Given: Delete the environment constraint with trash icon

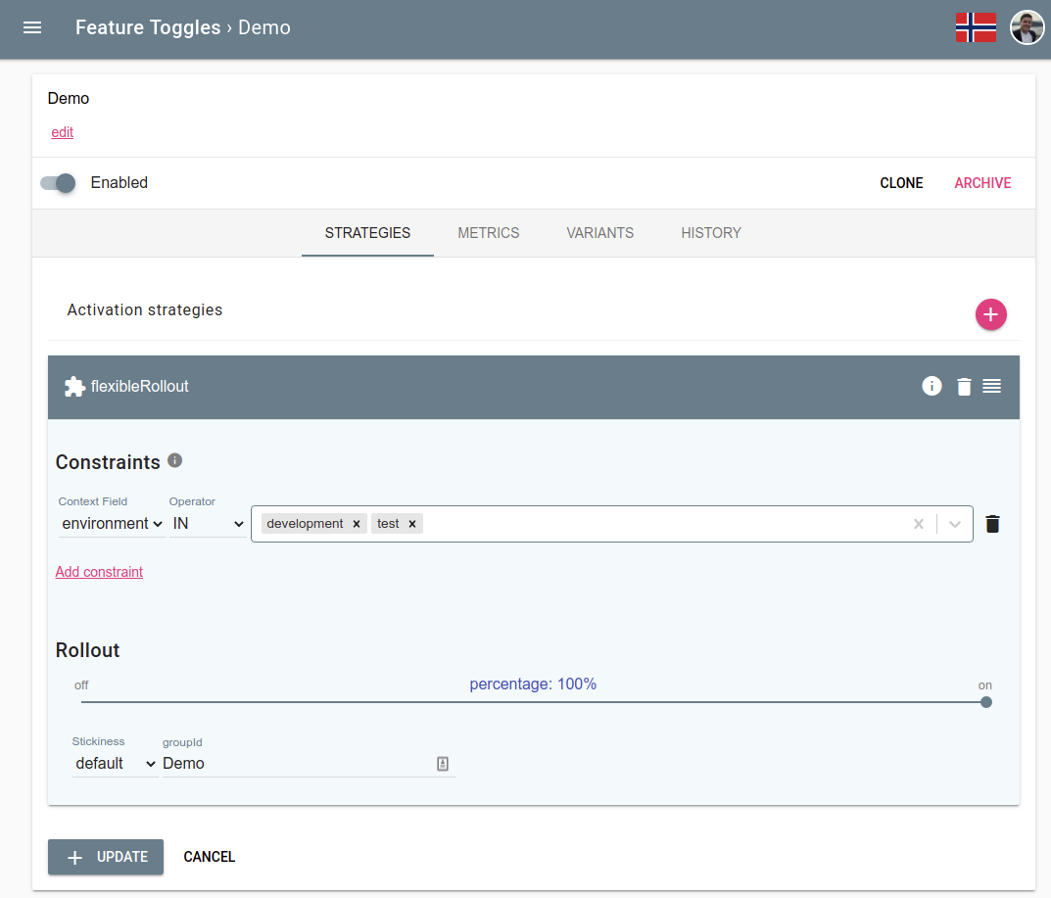Looking at the screenshot, I should (x=992, y=523).
